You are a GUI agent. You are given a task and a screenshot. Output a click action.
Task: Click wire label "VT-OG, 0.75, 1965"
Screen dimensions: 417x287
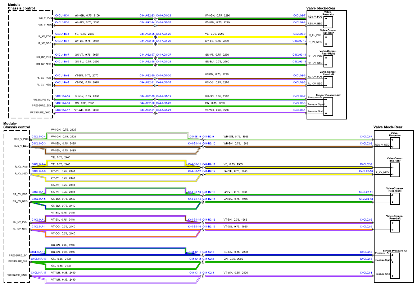click(236, 227)
